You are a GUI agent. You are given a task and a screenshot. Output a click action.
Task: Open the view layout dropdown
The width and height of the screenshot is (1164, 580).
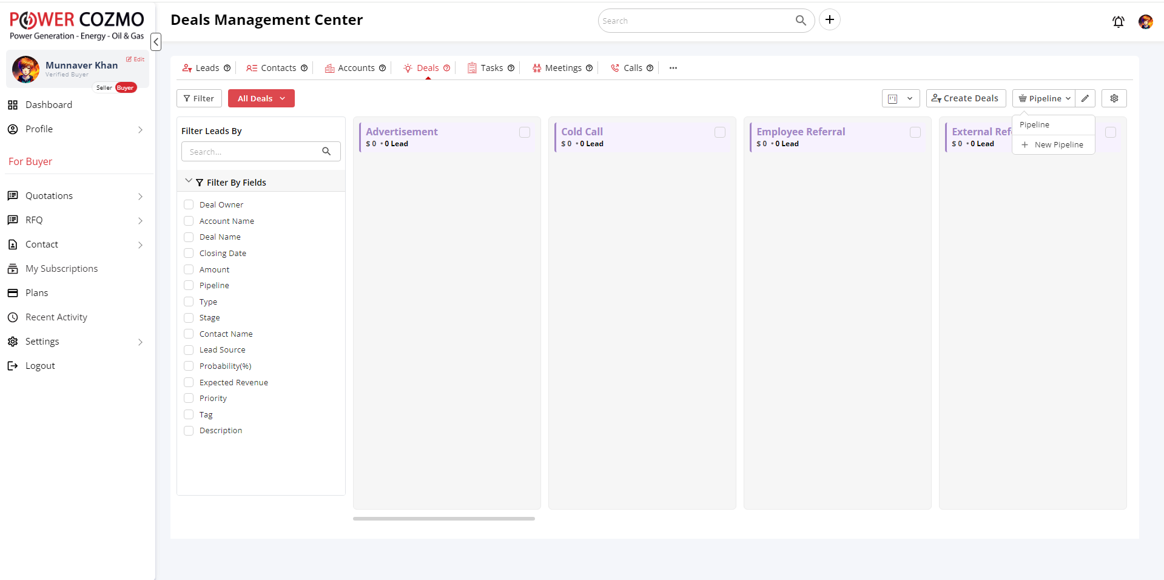[x=900, y=98]
